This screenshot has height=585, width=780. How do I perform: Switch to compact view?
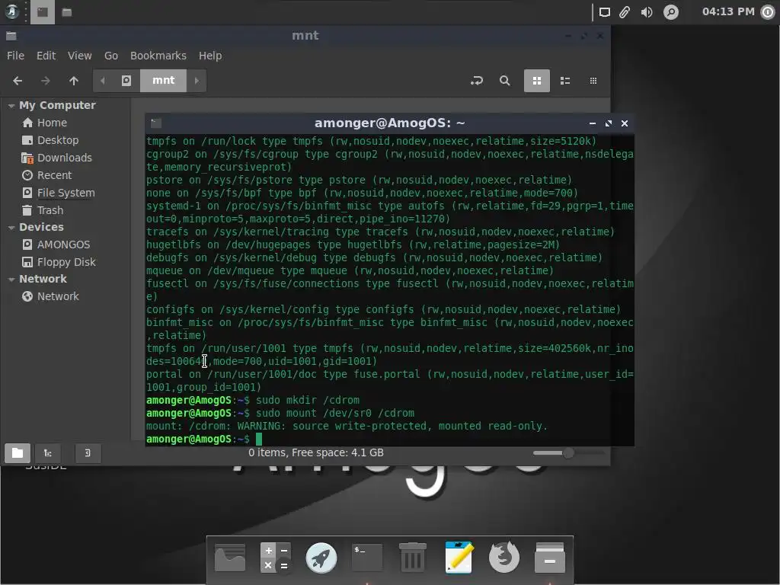pos(593,81)
